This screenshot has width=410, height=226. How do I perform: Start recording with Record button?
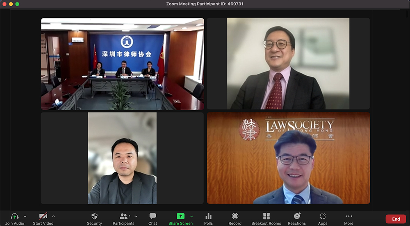pyautogui.click(x=235, y=216)
